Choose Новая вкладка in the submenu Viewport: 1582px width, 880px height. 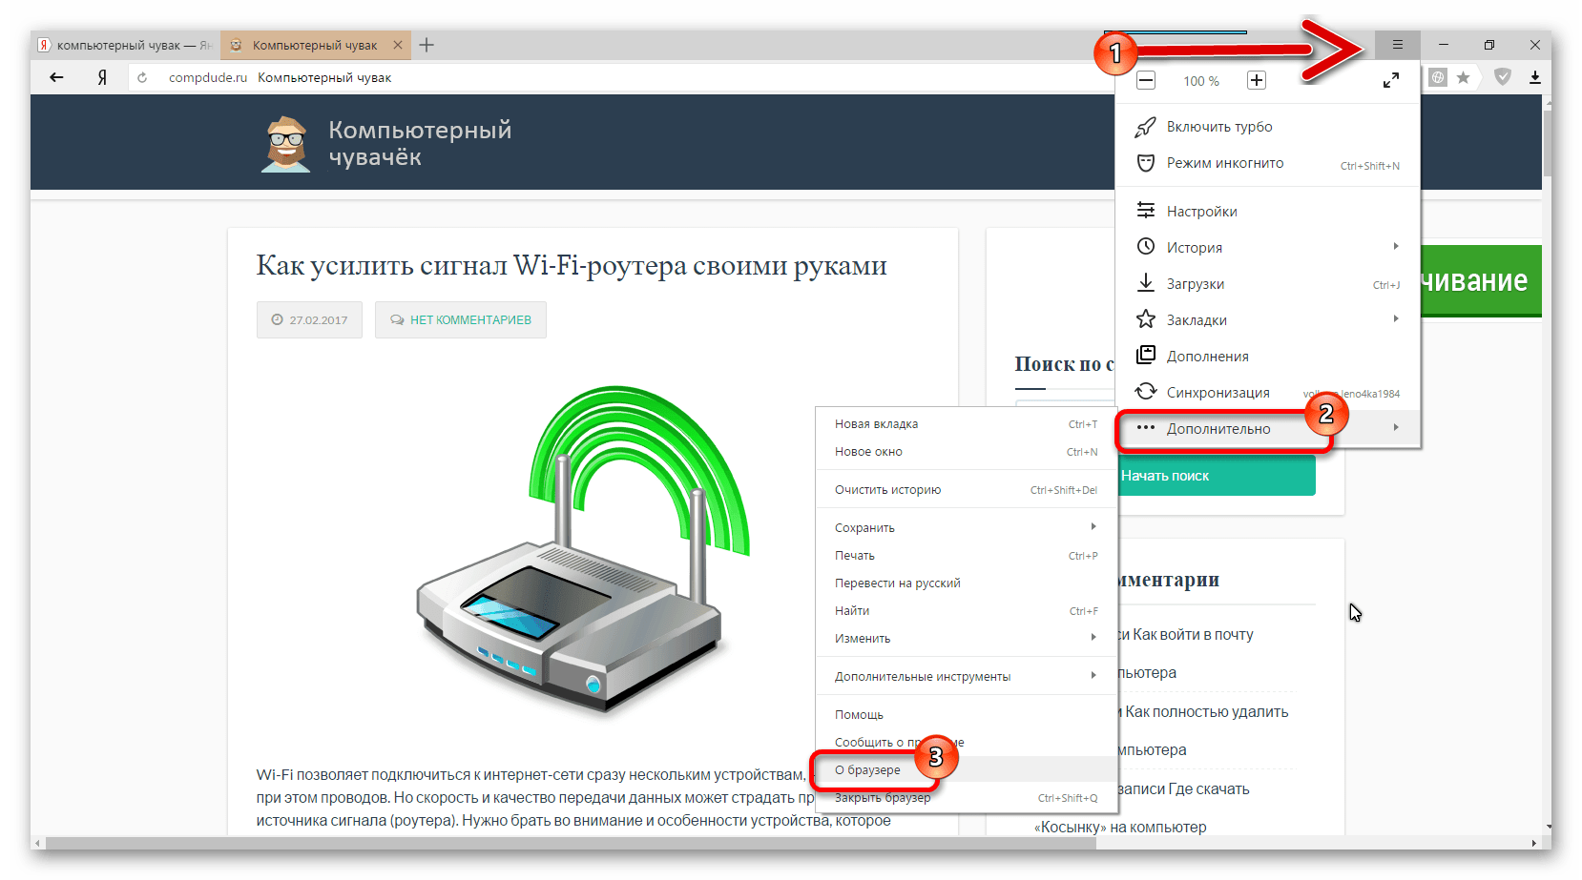pyautogui.click(x=966, y=424)
